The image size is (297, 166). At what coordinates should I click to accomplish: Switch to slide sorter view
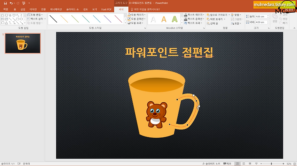click(244, 164)
